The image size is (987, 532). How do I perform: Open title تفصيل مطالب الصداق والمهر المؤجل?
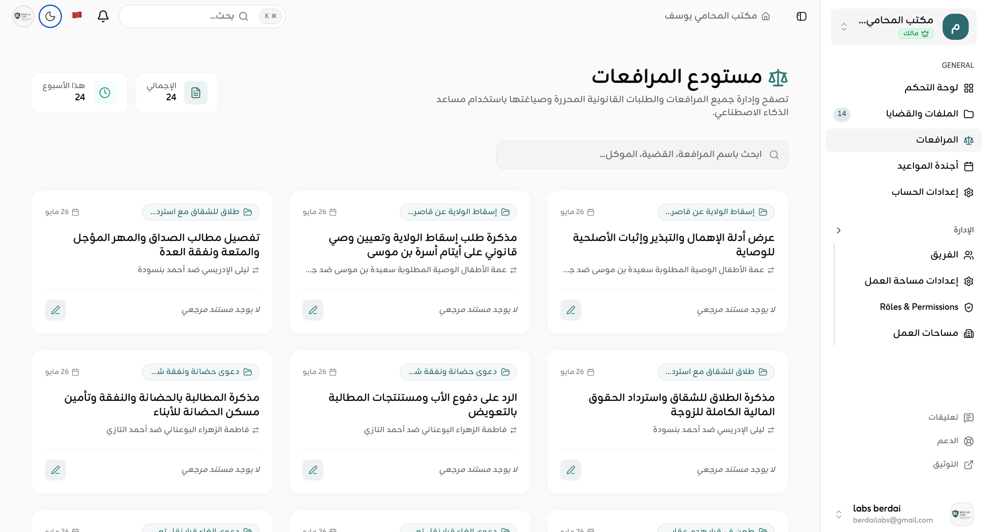click(166, 245)
